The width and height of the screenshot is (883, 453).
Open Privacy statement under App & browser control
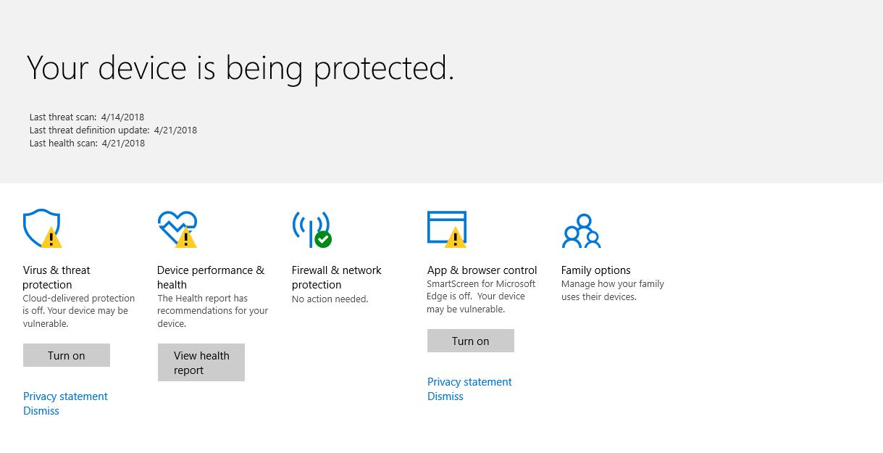coord(469,382)
